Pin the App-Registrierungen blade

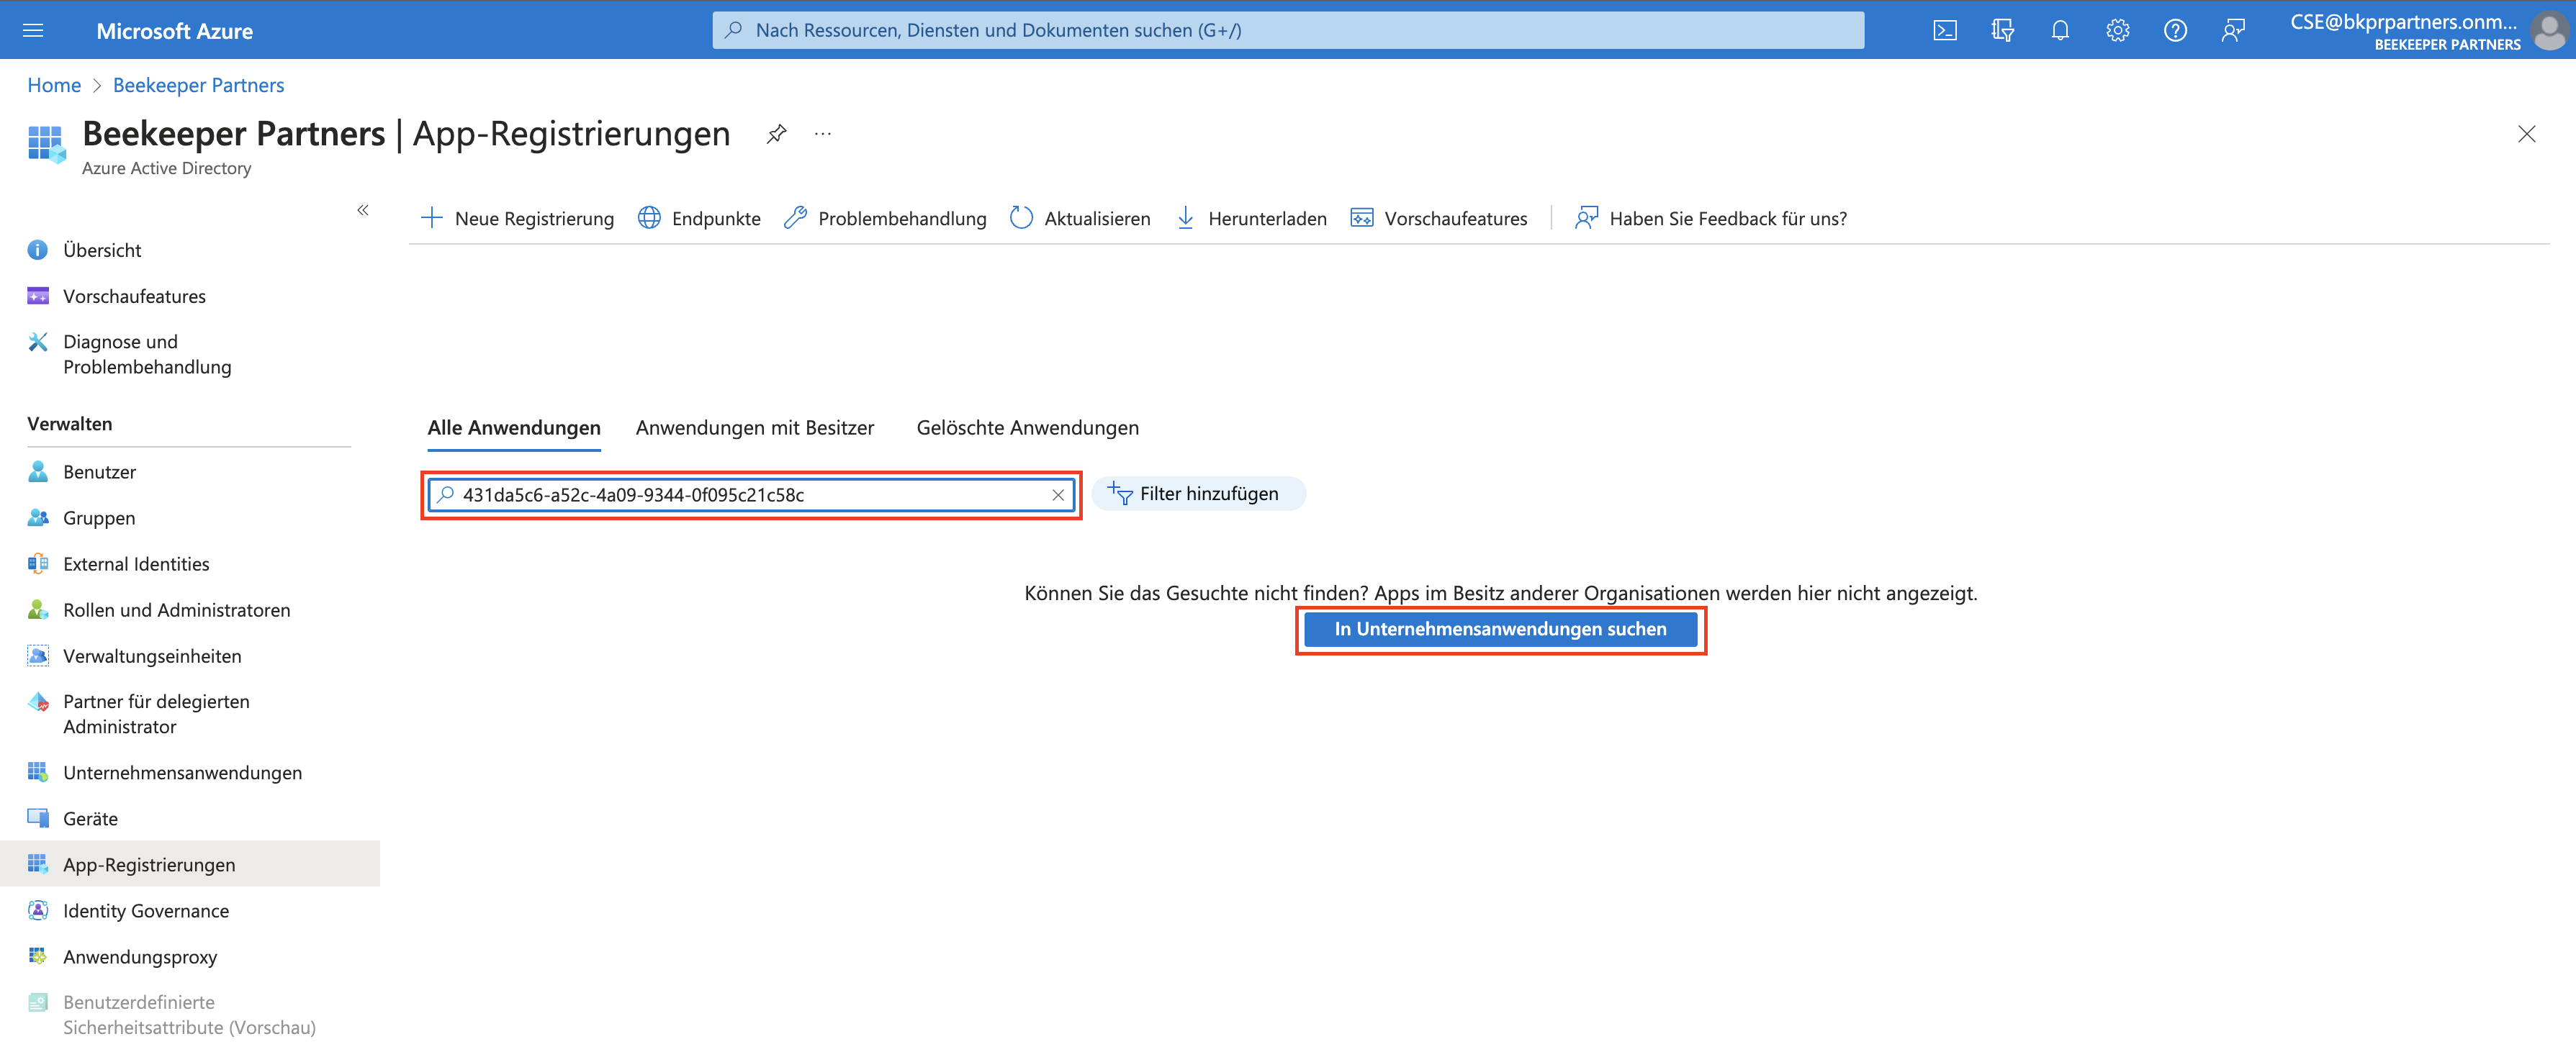pos(777,134)
